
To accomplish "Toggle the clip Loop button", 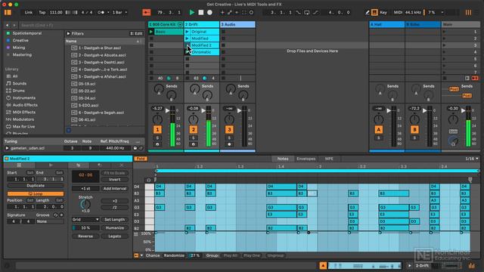I will [36, 193].
